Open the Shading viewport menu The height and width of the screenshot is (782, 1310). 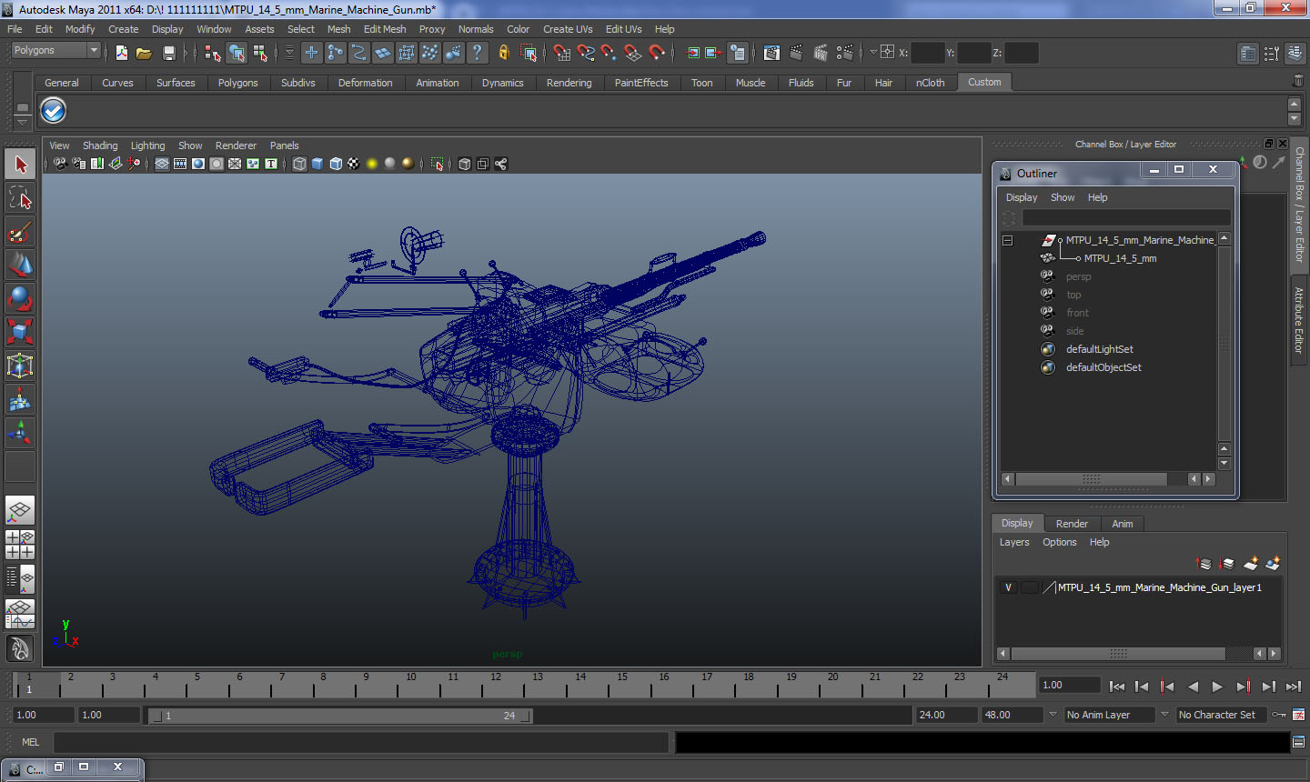click(100, 145)
